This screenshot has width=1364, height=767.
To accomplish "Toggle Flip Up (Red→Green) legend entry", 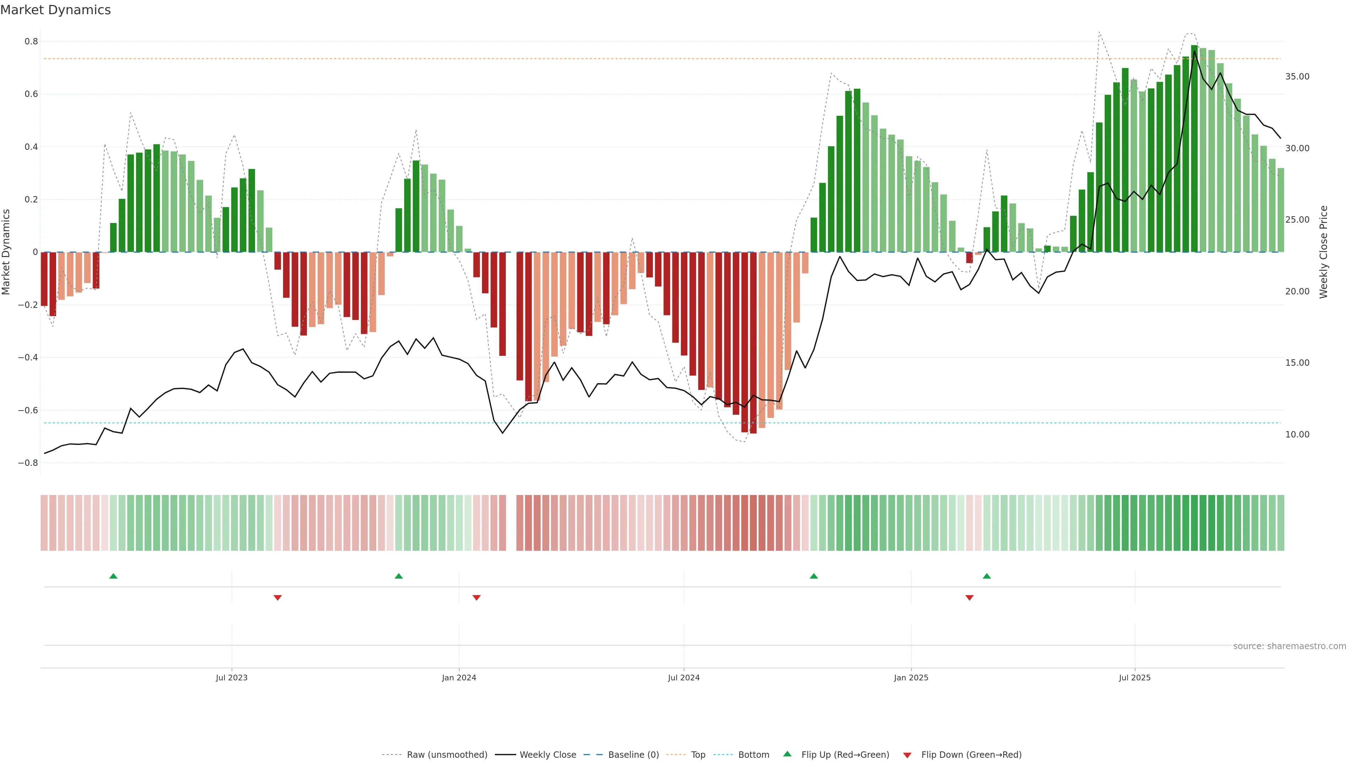I will (845, 755).
